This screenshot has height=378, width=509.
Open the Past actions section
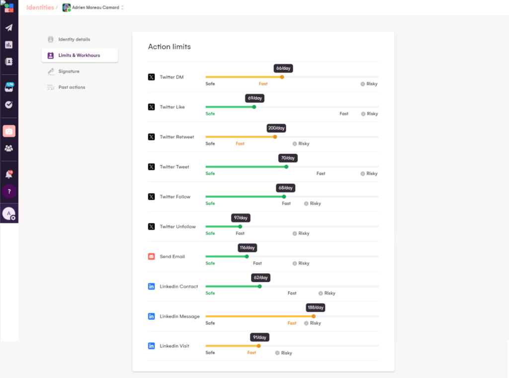pyautogui.click(x=72, y=87)
